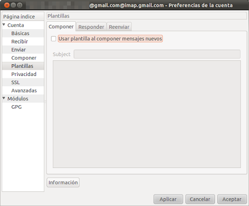Click the Información button

click(63, 182)
